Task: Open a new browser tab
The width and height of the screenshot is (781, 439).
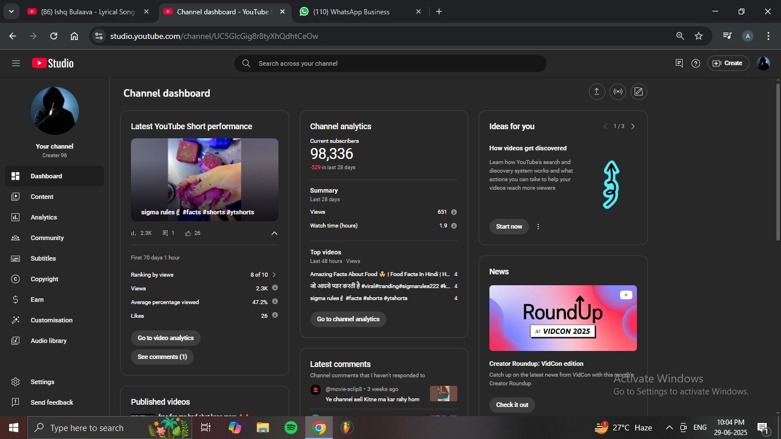Action: point(439,11)
